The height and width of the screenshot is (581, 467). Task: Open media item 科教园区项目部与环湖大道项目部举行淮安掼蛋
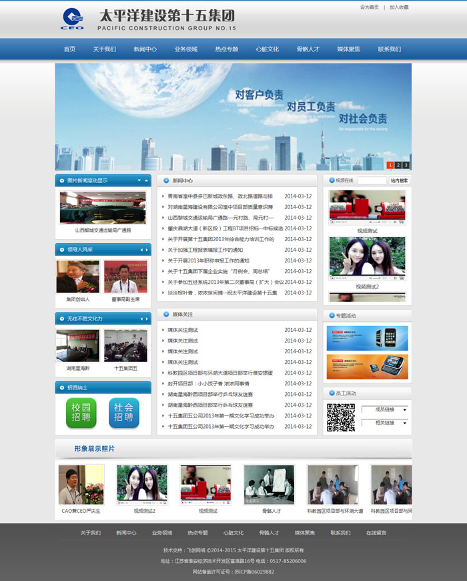tap(220, 373)
